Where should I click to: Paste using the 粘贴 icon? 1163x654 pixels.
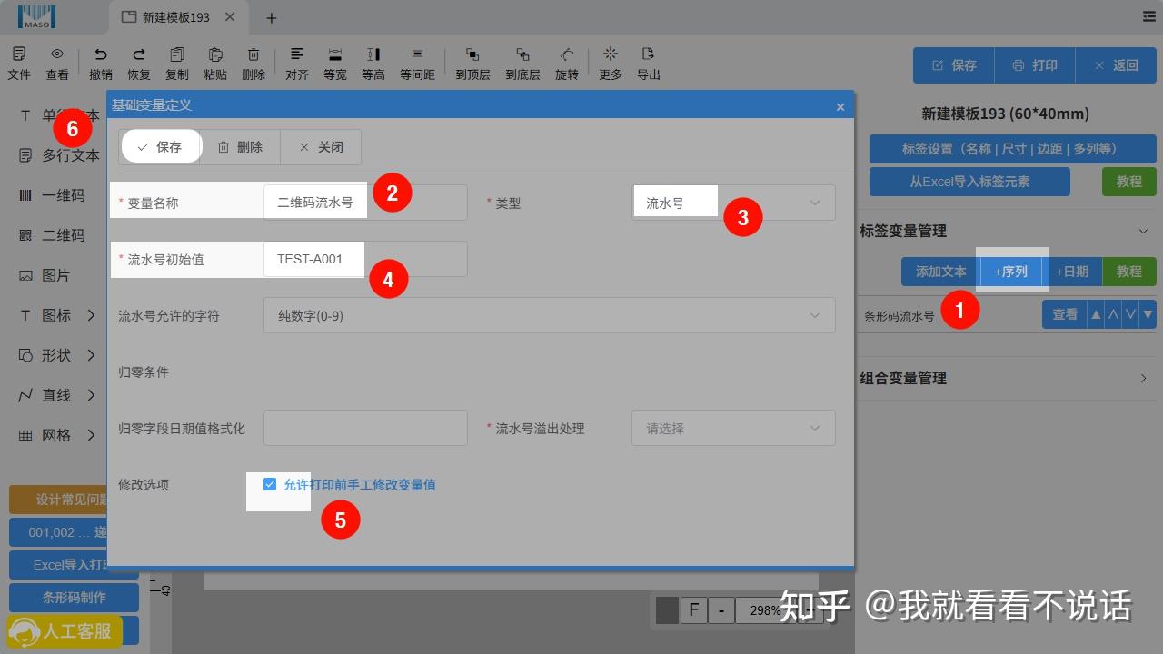pos(215,64)
